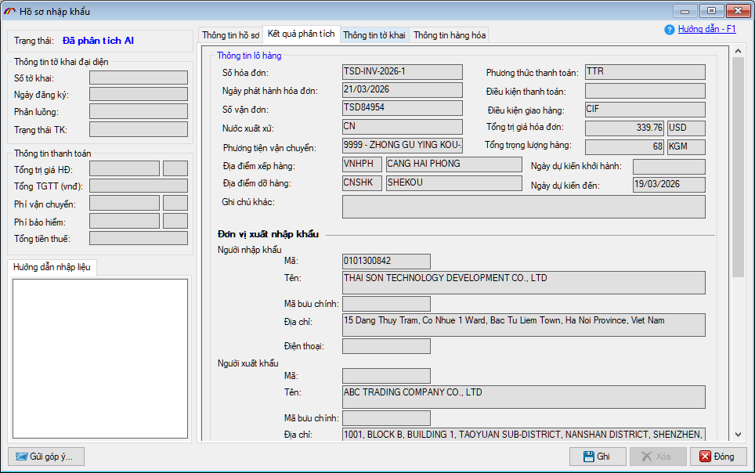755x473 pixels.
Task: Open the Hướng dẫn - F1 link
Action: pos(706,29)
